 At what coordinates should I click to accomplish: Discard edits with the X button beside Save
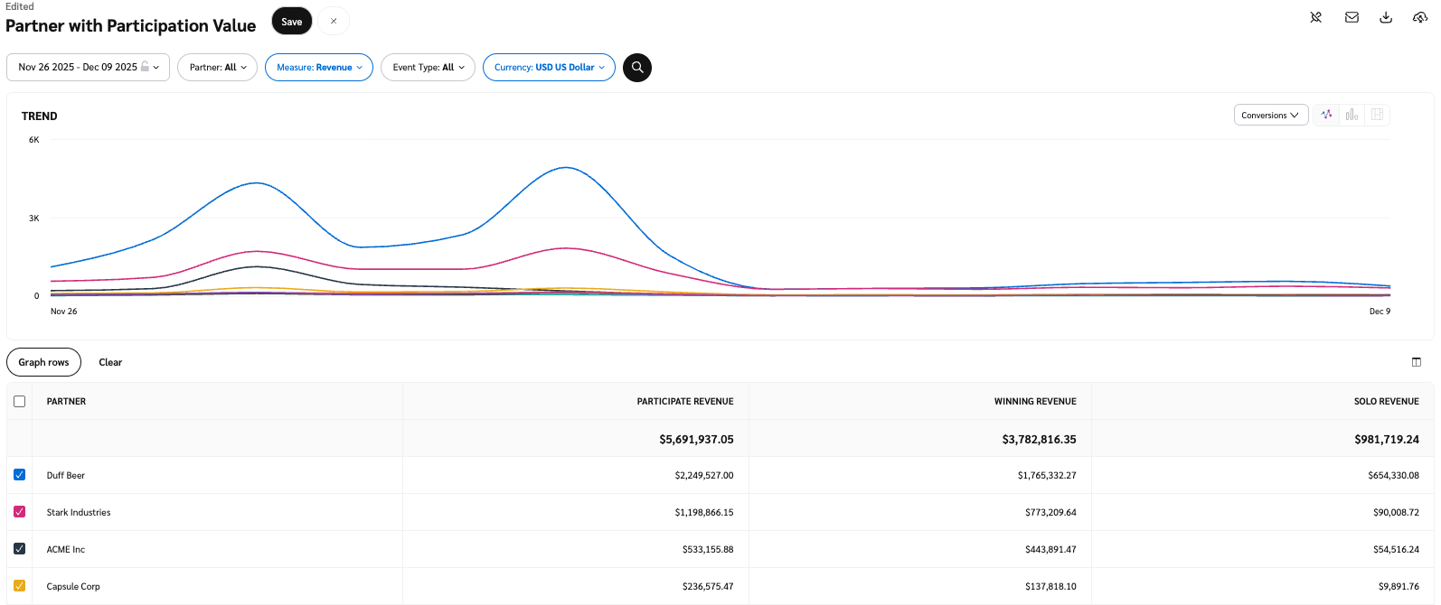[x=334, y=22]
